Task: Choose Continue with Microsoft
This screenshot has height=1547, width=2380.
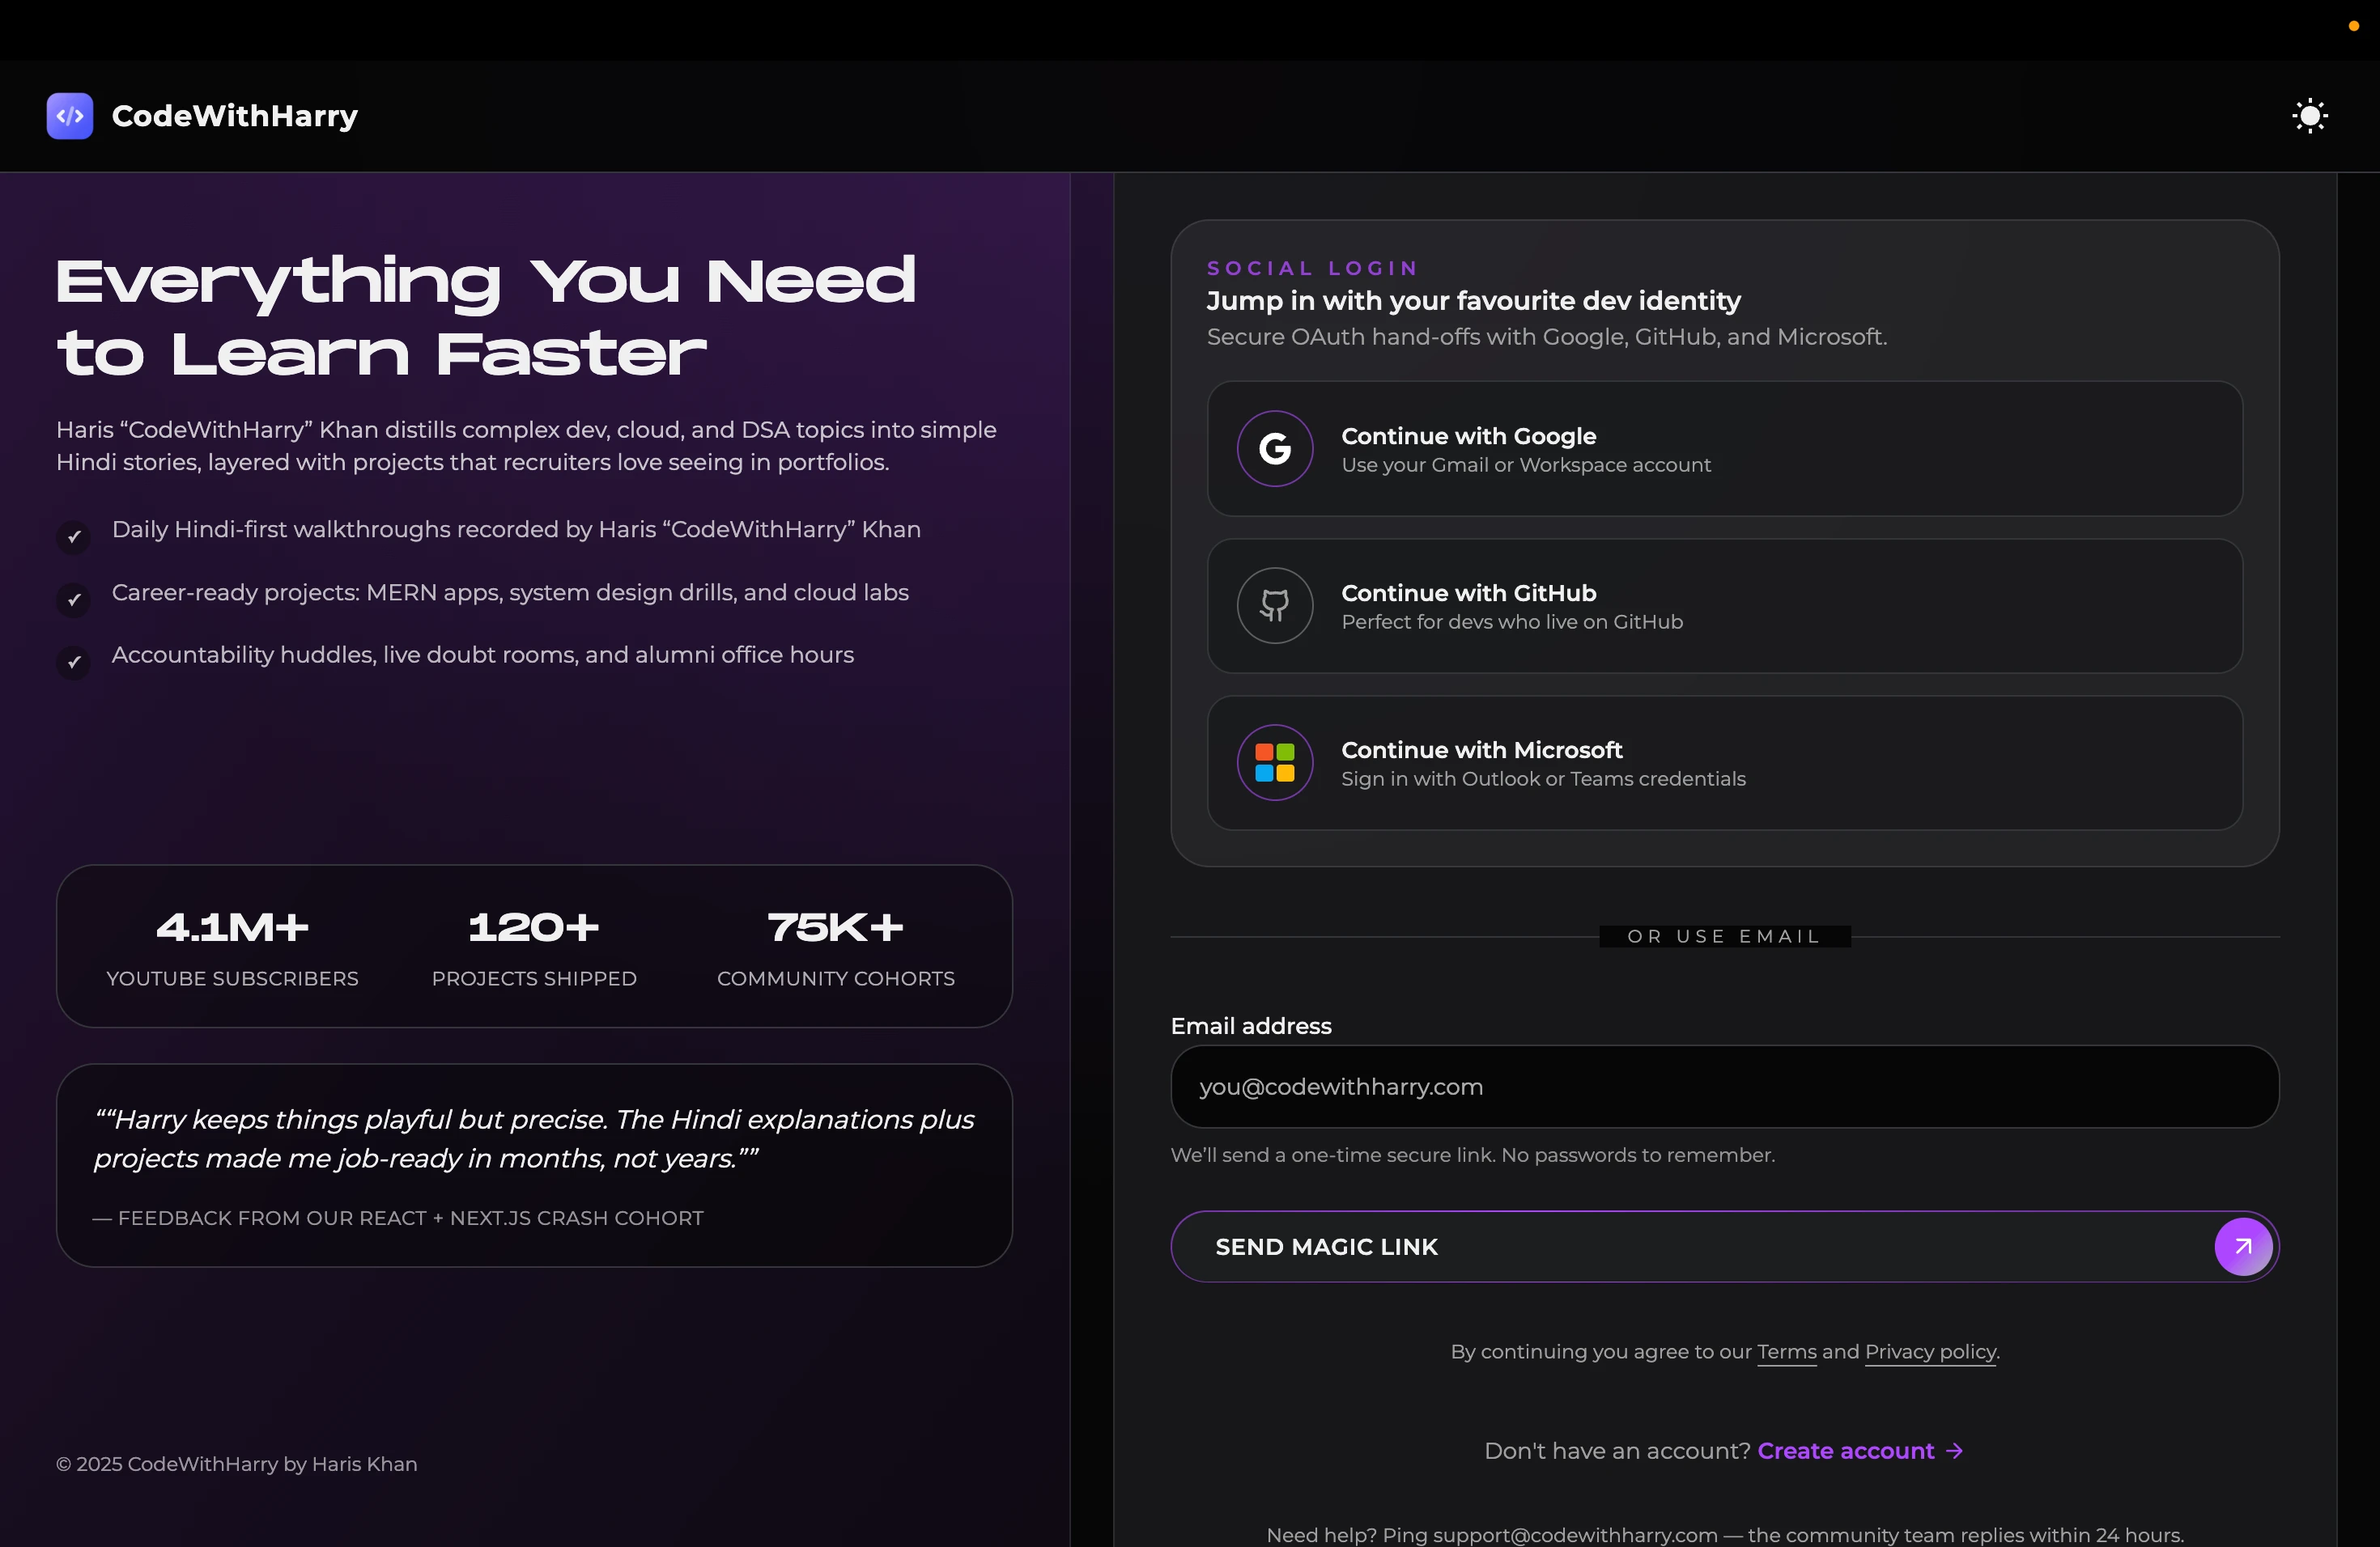Action: (1724, 762)
